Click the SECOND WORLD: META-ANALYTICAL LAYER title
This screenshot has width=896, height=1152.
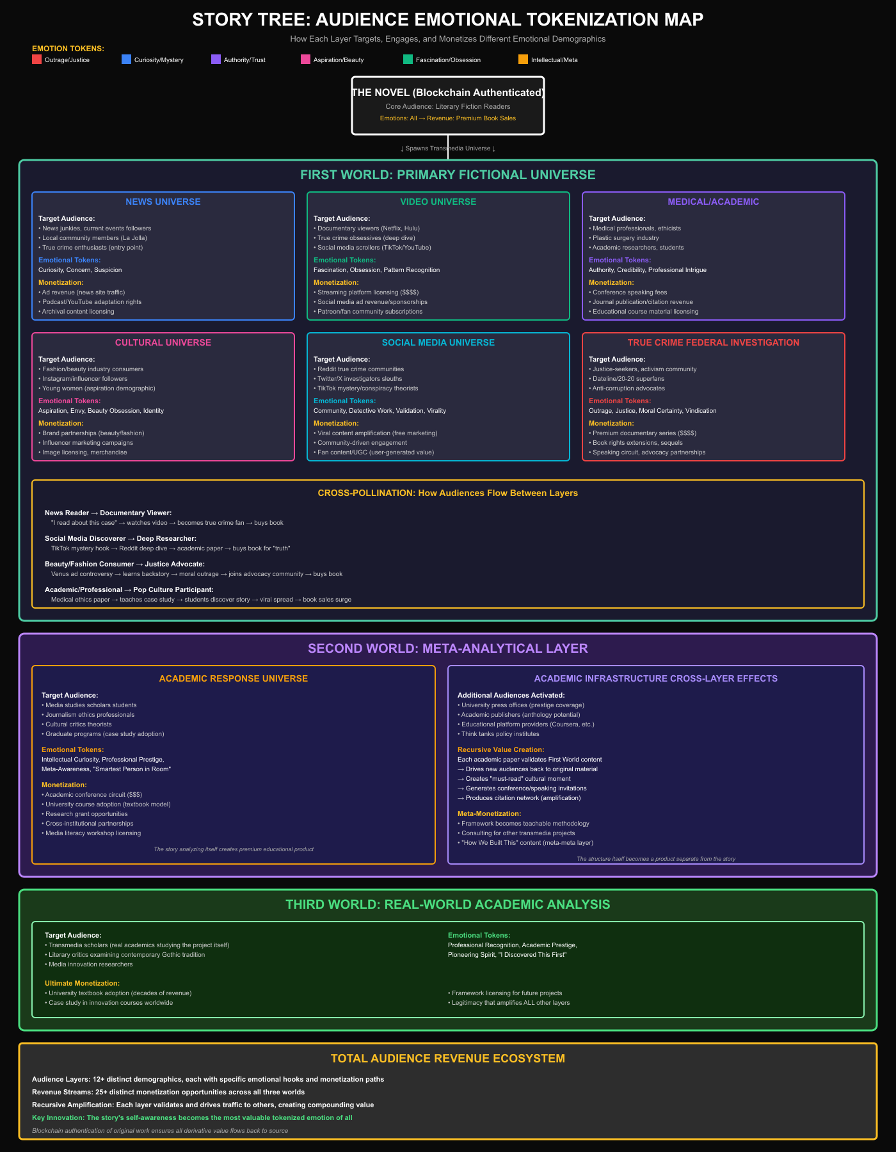click(x=448, y=648)
